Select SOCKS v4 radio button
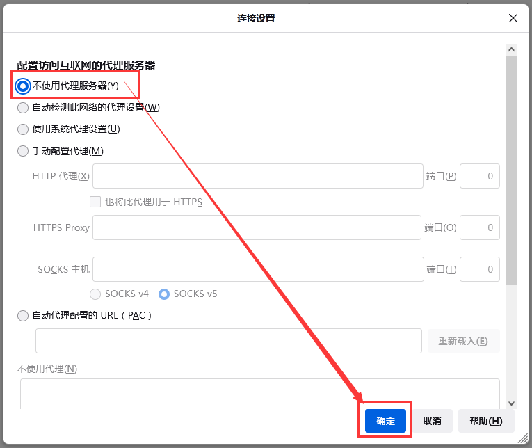Screen dimensions: 532x448 (95, 294)
